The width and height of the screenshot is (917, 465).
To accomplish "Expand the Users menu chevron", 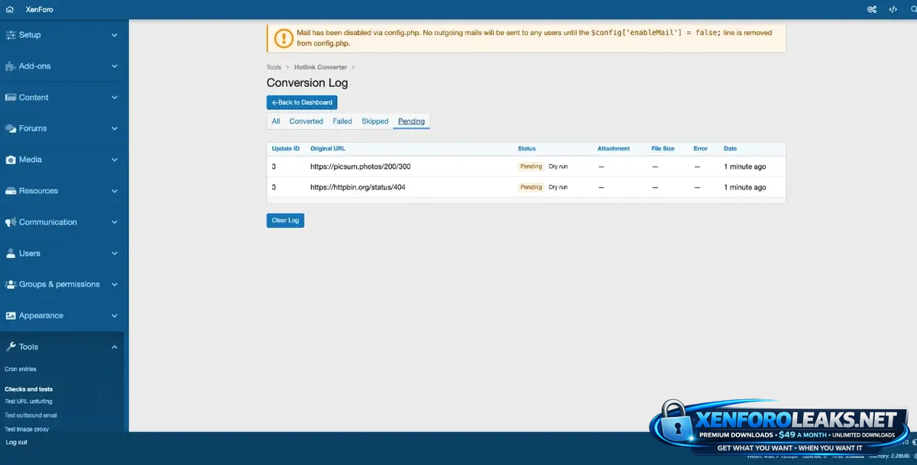I will point(115,253).
